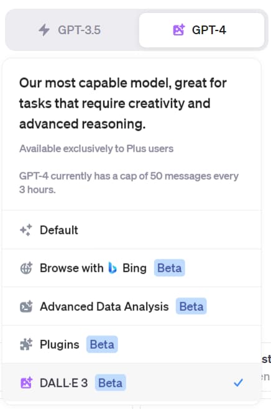Pick the Plugins mode option
The width and height of the screenshot is (271, 409).
coord(132,344)
